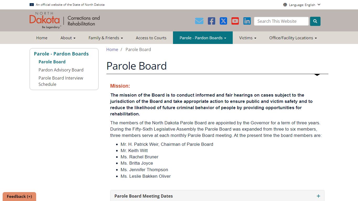Click Mr. H. Patrick Weir list entry
The width and height of the screenshot is (358, 201).
click(167, 144)
